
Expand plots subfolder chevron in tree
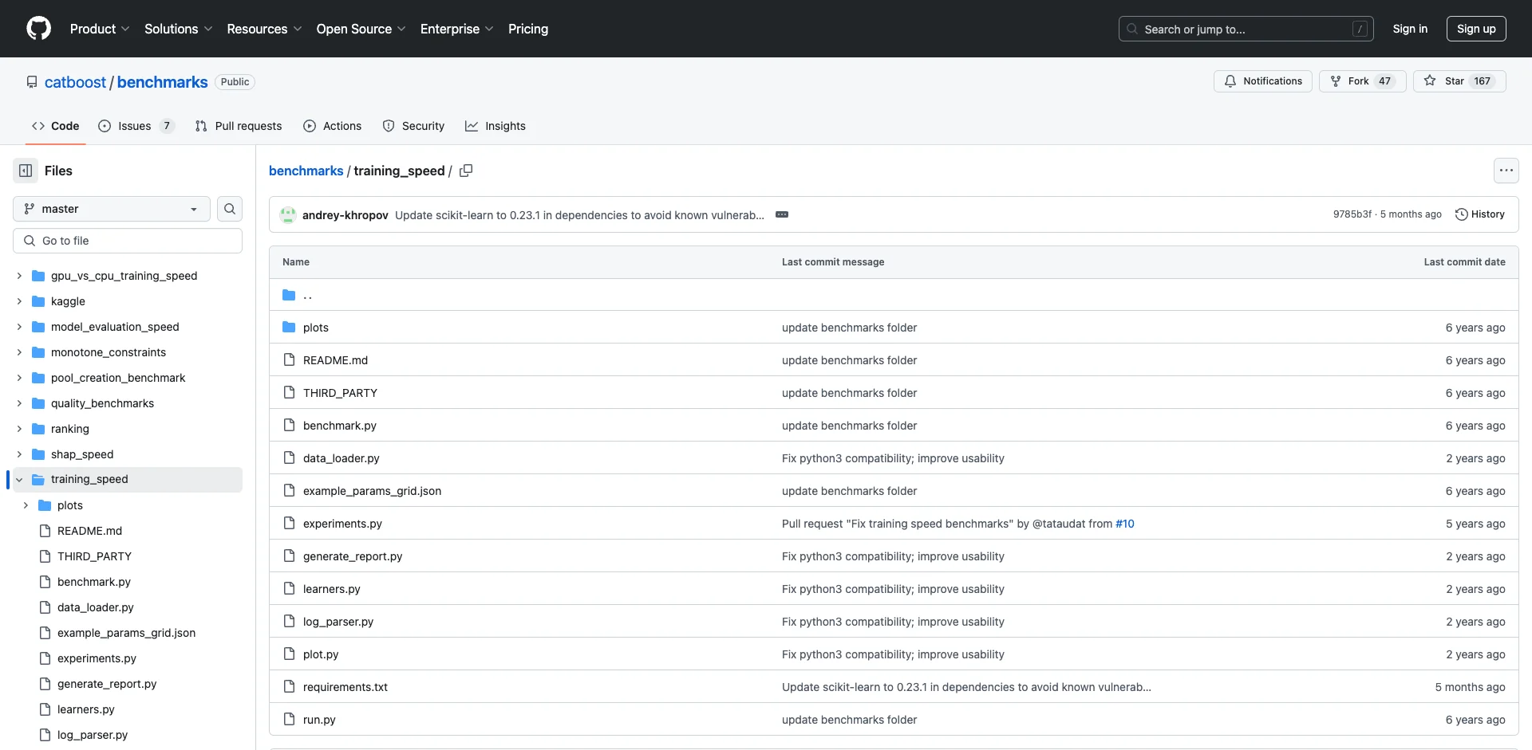pos(26,505)
